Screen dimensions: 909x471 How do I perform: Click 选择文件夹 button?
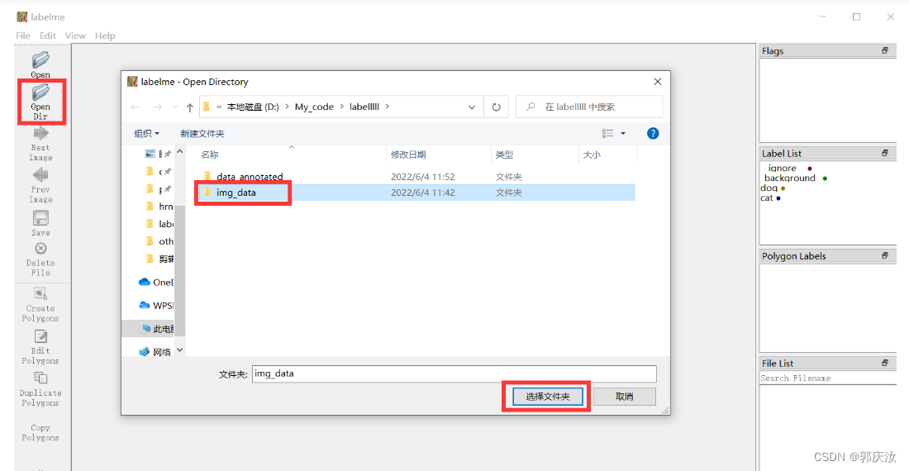548,397
